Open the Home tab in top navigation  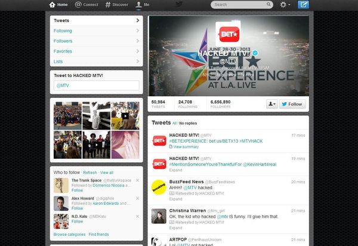(x=58, y=5)
